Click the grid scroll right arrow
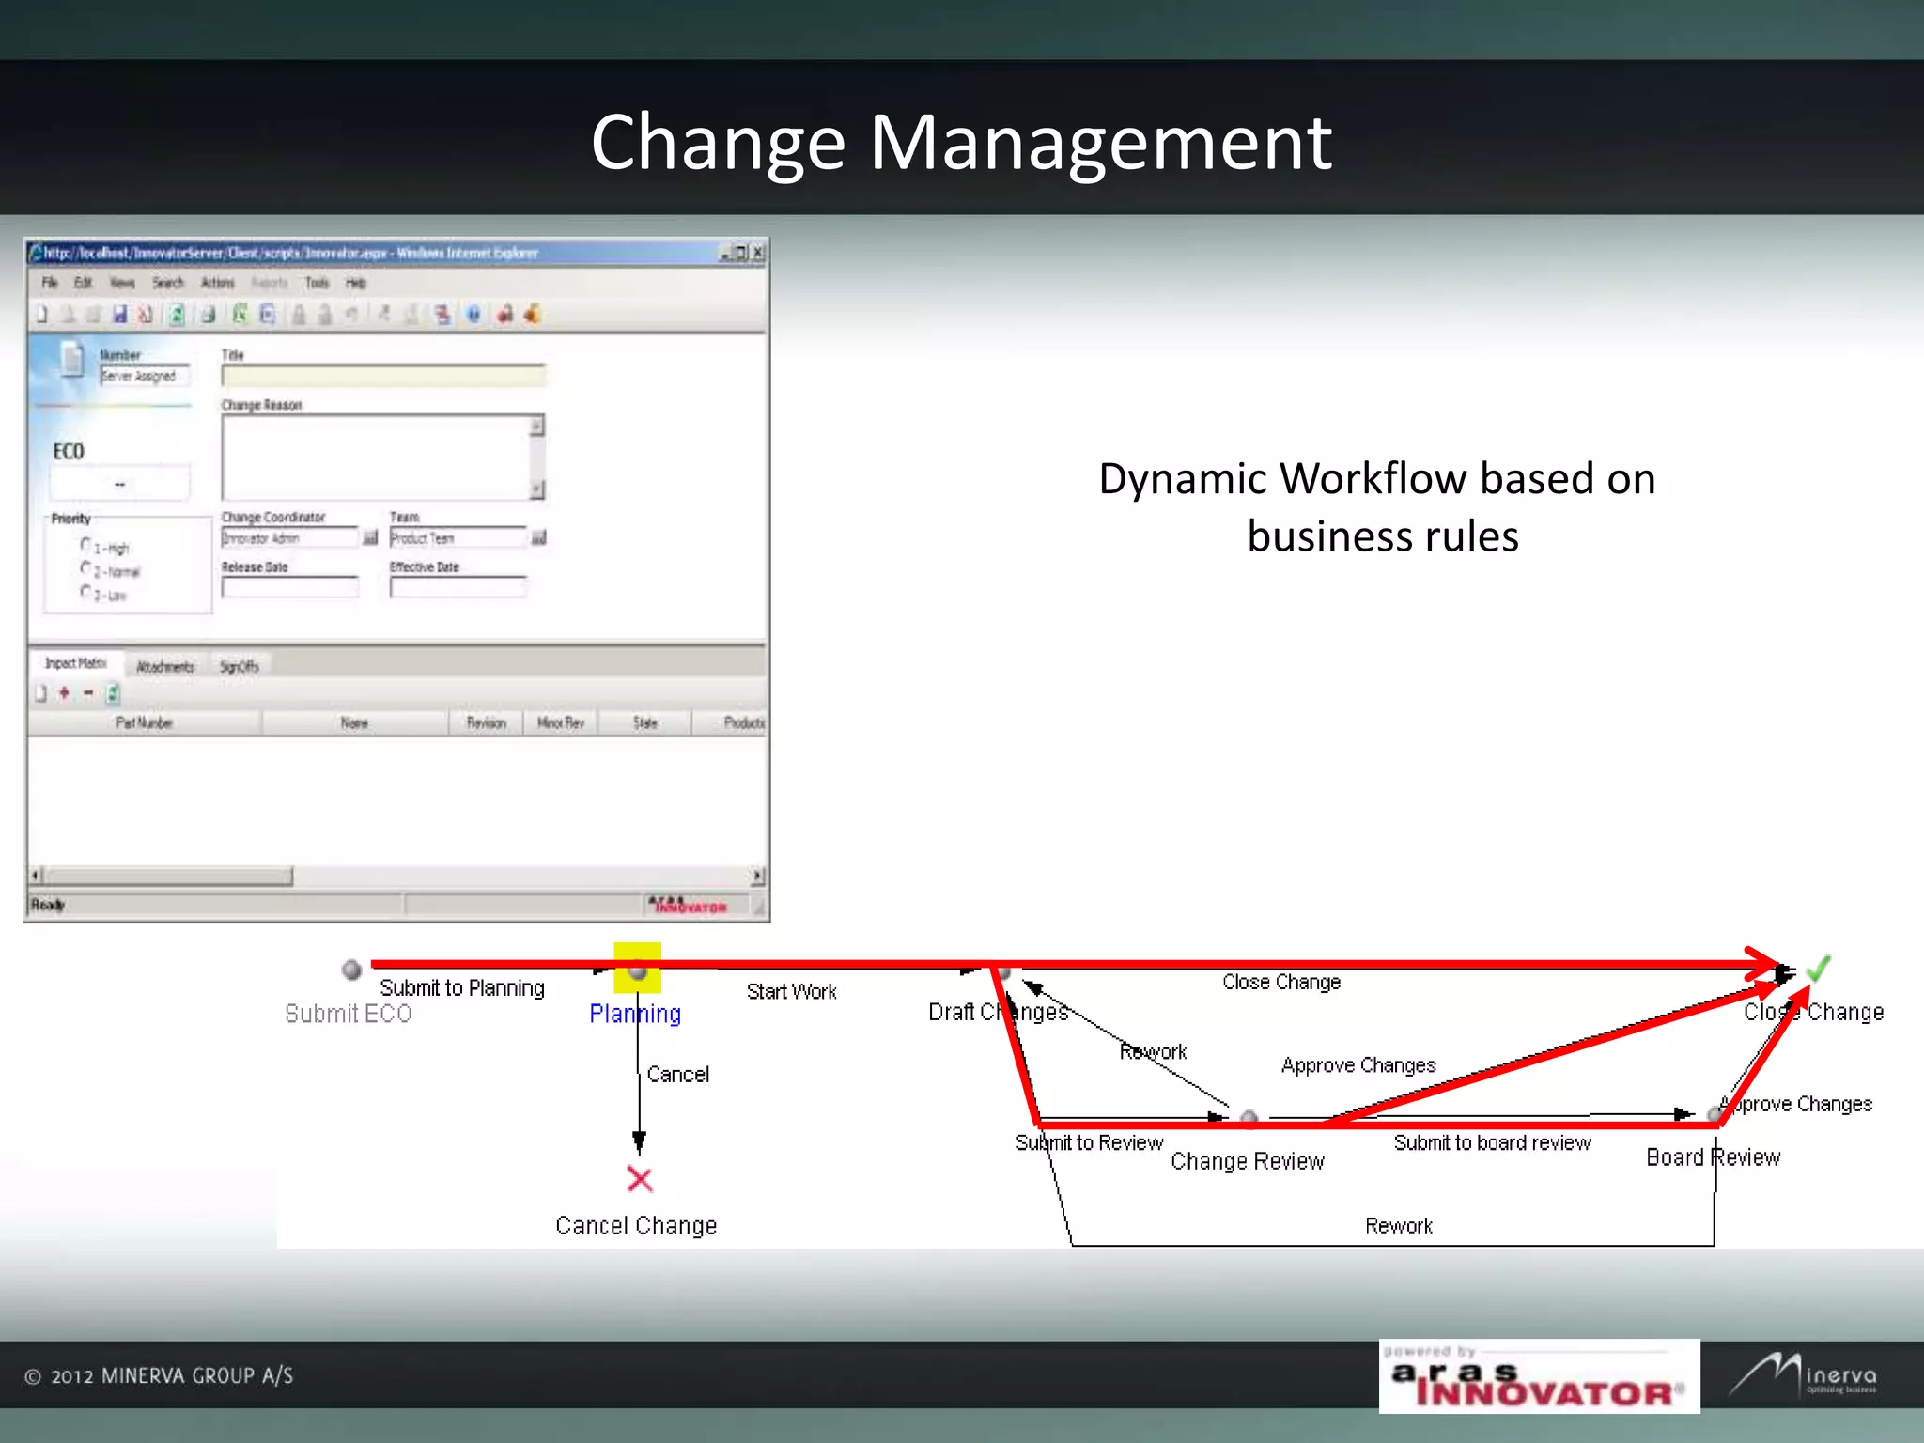The height and width of the screenshot is (1443, 1924). coord(757,876)
